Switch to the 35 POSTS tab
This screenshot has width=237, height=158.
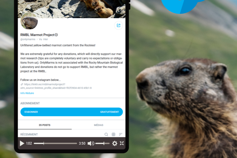tap(45, 125)
